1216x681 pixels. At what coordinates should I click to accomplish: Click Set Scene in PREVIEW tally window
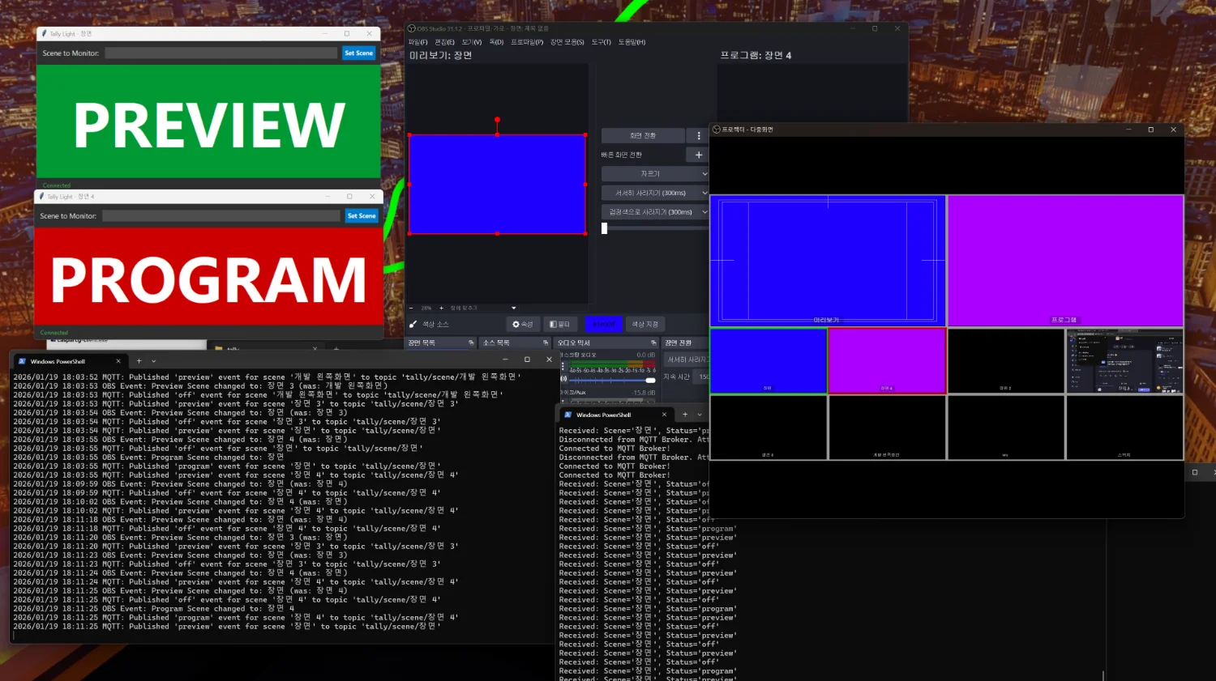click(358, 53)
